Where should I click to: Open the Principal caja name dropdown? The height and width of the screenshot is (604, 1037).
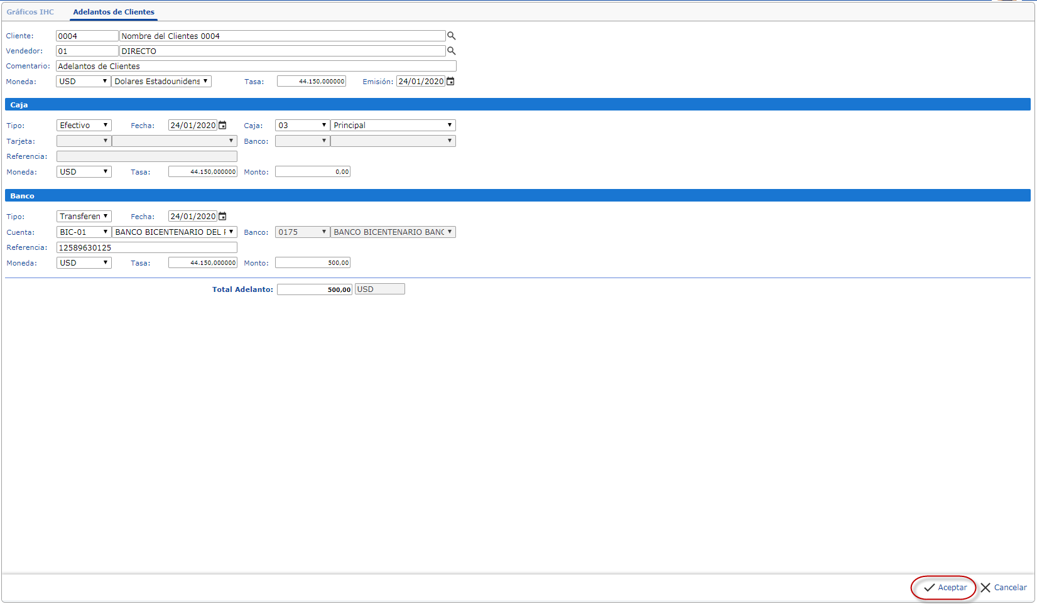[x=393, y=125]
